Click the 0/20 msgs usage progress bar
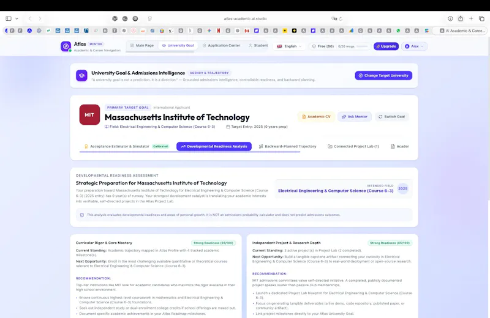 362,46
